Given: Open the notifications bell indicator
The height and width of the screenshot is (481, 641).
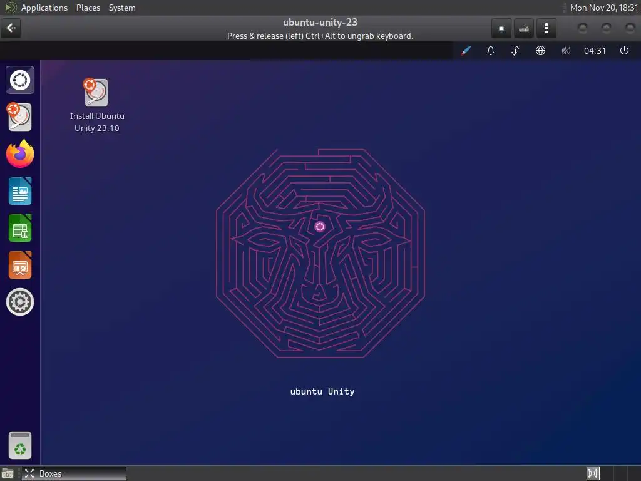Looking at the screenshot, I should pyautogui.click(x=491, y=51).
